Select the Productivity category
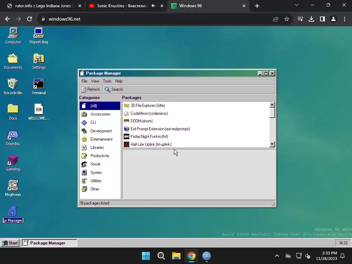This screenshot has width=352, height=264. point(100,156)
